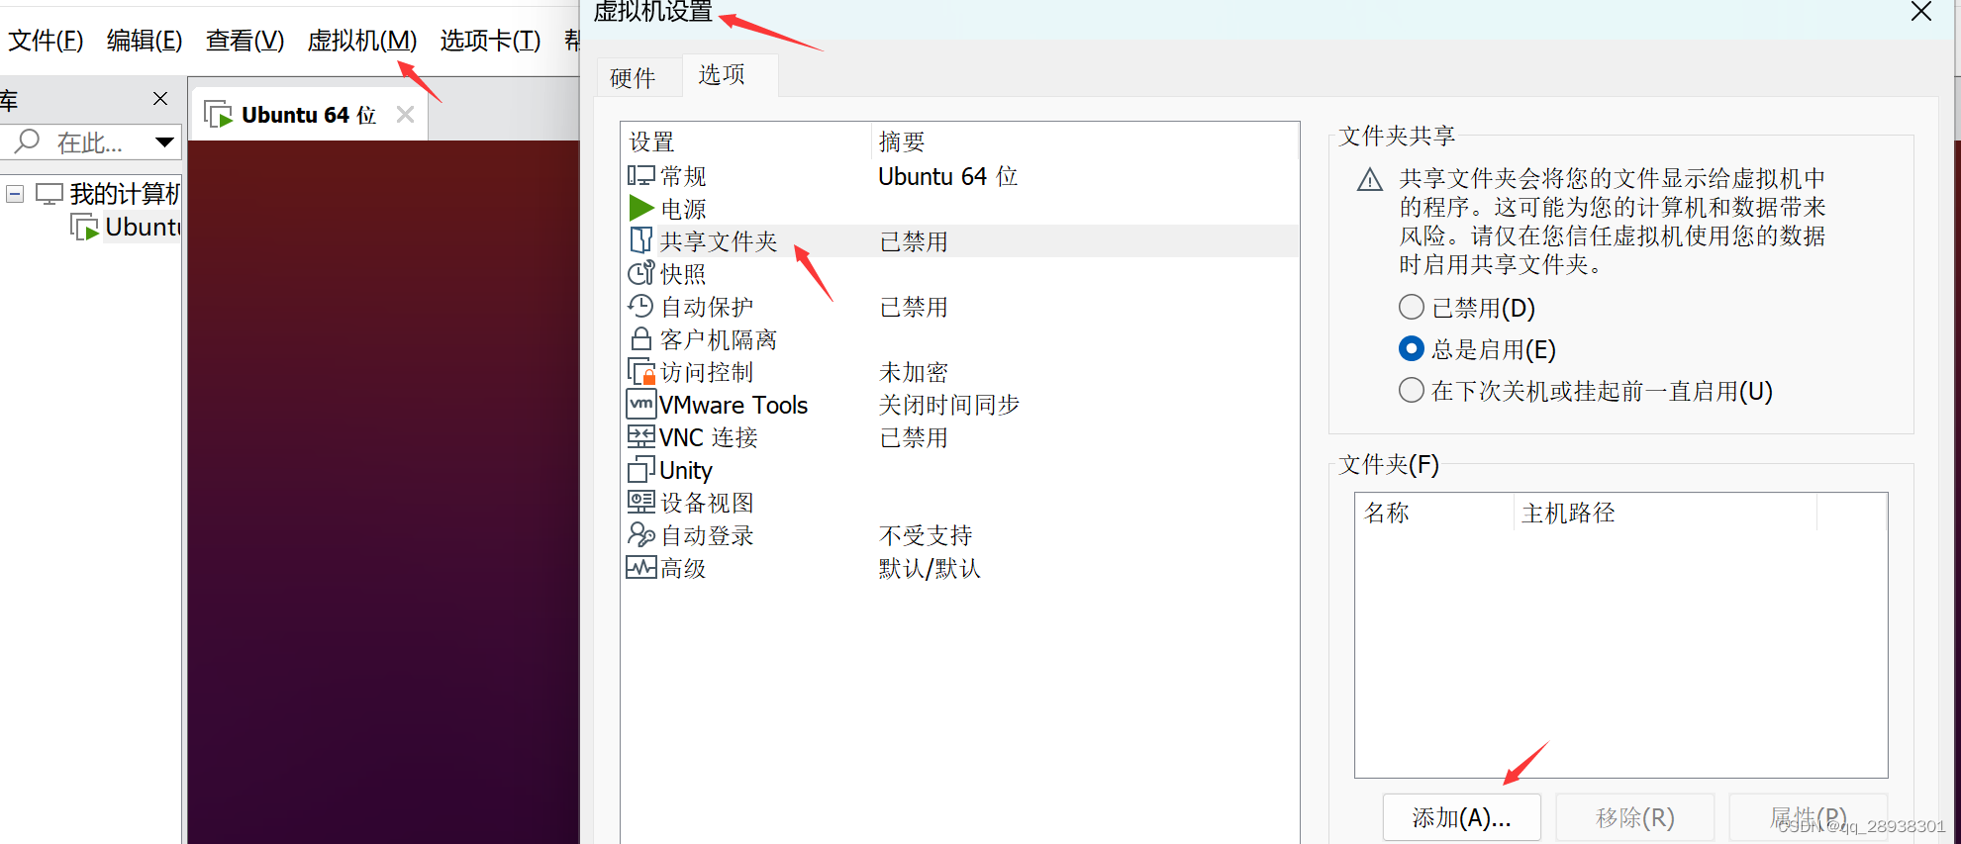Viewport: 1961px width, 844px height.
Task: Click the Shared Folders (共享文件夹) icon
Action: pyautogui.click(x=641, y=240)
